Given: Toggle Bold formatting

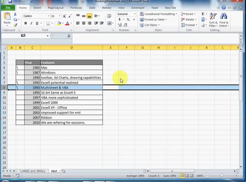Looking at the screenshot, I should (x=26, y=23).
